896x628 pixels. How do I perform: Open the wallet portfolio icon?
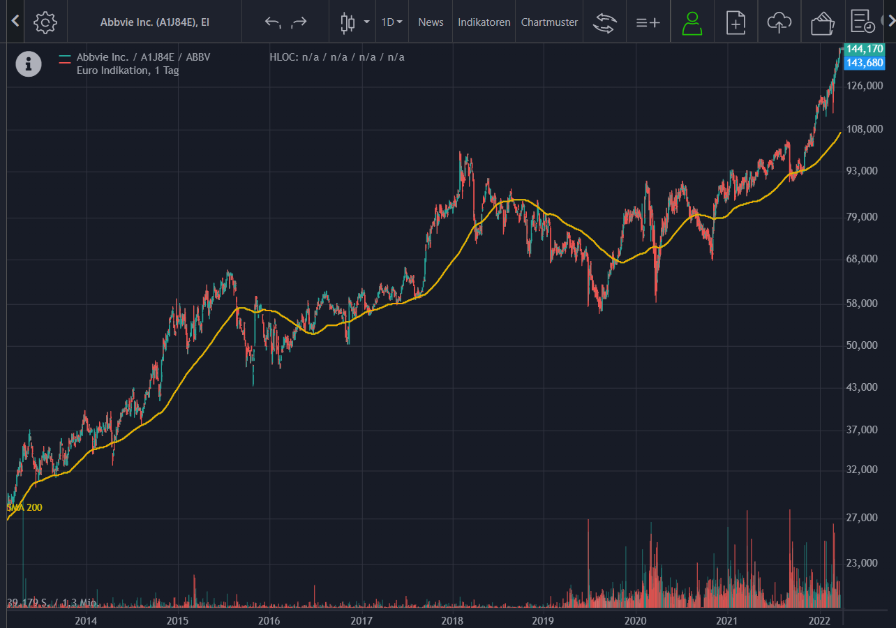pyautogui.click(x=823, y=22)
